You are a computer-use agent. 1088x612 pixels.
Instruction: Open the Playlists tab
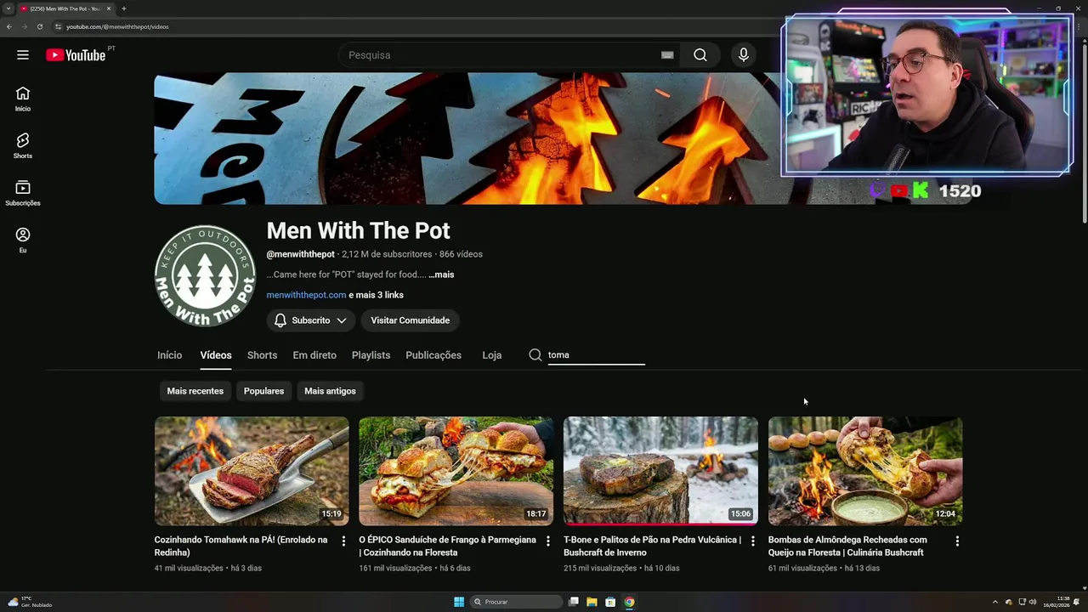coord(371,355)
